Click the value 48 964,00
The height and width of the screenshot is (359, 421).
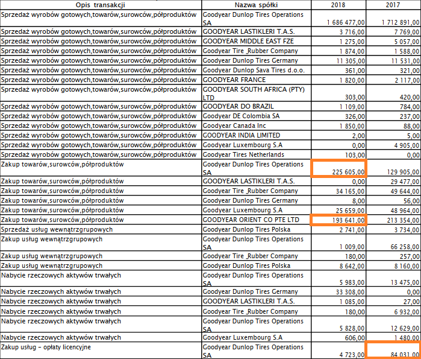(x=405, y=211)
